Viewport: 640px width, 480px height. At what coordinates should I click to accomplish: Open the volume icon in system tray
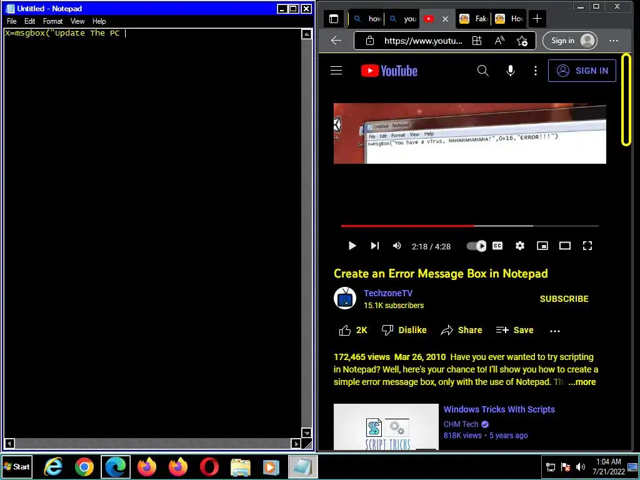[x=580, y=467]
